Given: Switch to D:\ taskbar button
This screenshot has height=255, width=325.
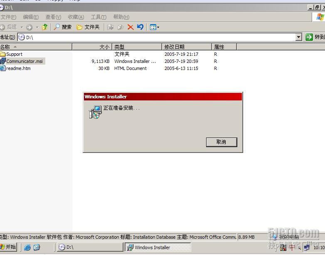Looking at the screenshot, I should click(x=90, y=247).
